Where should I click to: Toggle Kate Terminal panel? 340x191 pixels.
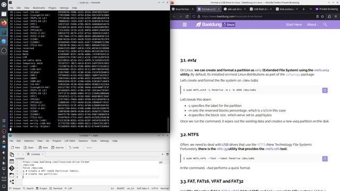coord(56,188)
